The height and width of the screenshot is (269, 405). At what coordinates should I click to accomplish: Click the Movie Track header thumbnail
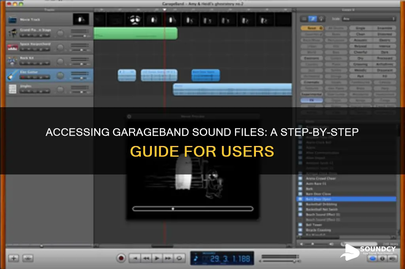pyautogui.click(x=81, y=19)
